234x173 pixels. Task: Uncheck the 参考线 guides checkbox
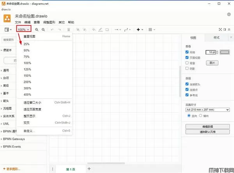tap(187, 94)
